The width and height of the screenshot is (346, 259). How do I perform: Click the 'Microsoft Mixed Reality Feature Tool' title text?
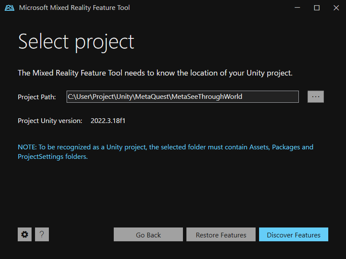tap(74, 8)
